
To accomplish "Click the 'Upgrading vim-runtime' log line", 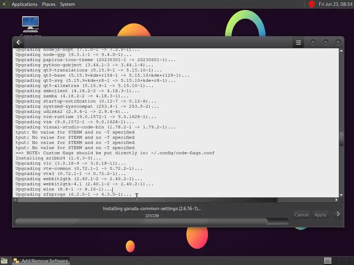I will click(x=86, y=117).
